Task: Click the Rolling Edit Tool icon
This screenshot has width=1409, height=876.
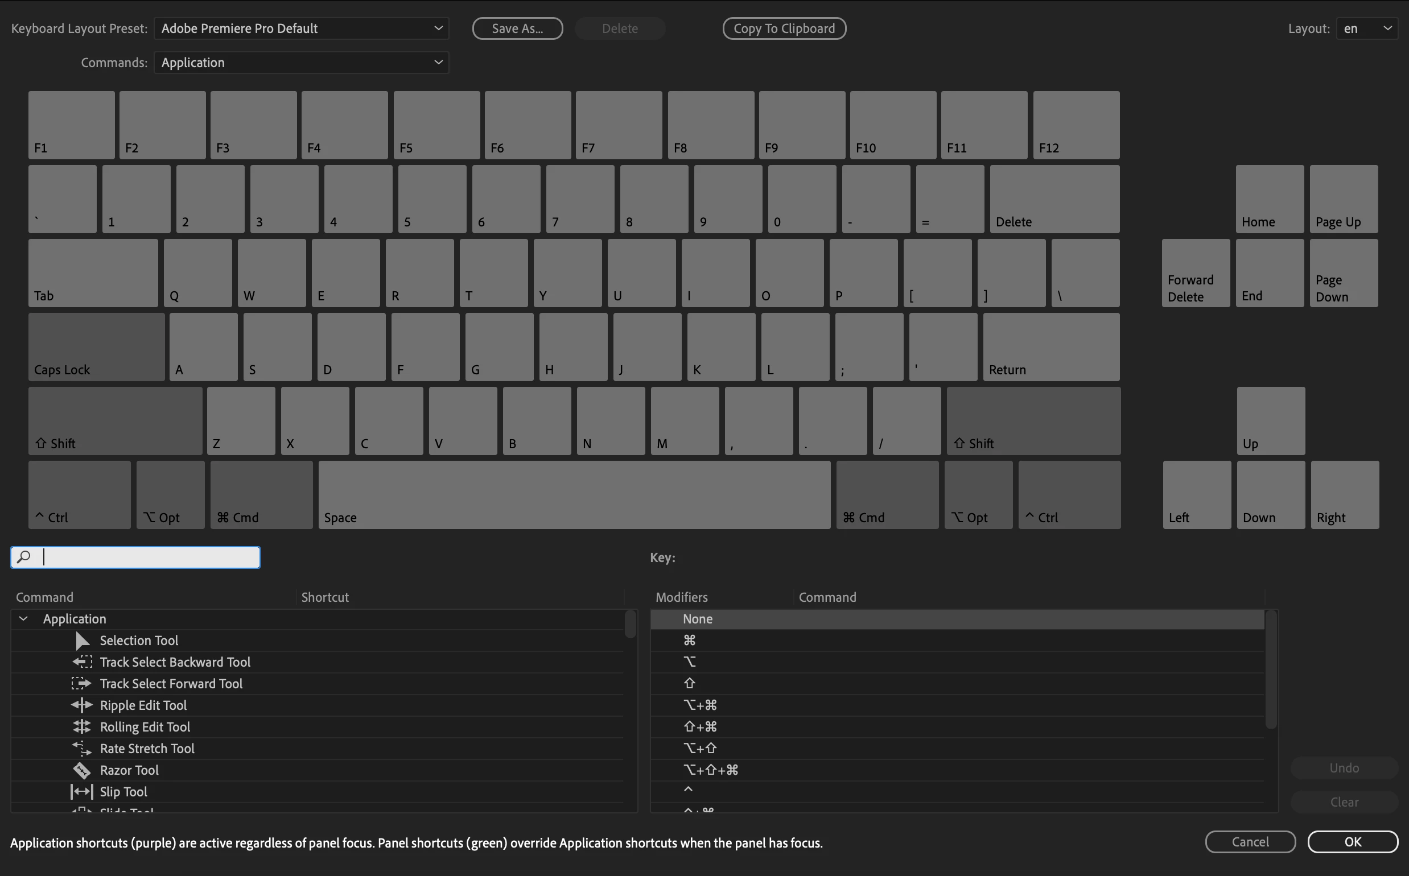Action: coord(82,726)
